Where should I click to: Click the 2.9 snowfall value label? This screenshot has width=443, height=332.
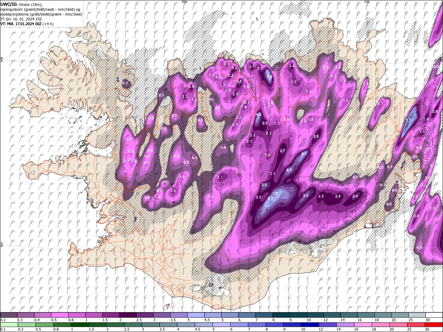click(x=355, y=196)
